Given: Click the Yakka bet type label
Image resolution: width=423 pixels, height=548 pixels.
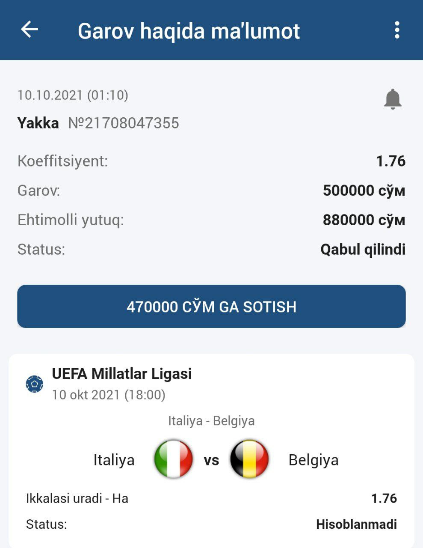Looking at the screenshot, I should tap(38, 123).
